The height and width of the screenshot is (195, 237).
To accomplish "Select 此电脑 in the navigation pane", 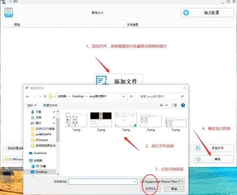I will point(36,160).
